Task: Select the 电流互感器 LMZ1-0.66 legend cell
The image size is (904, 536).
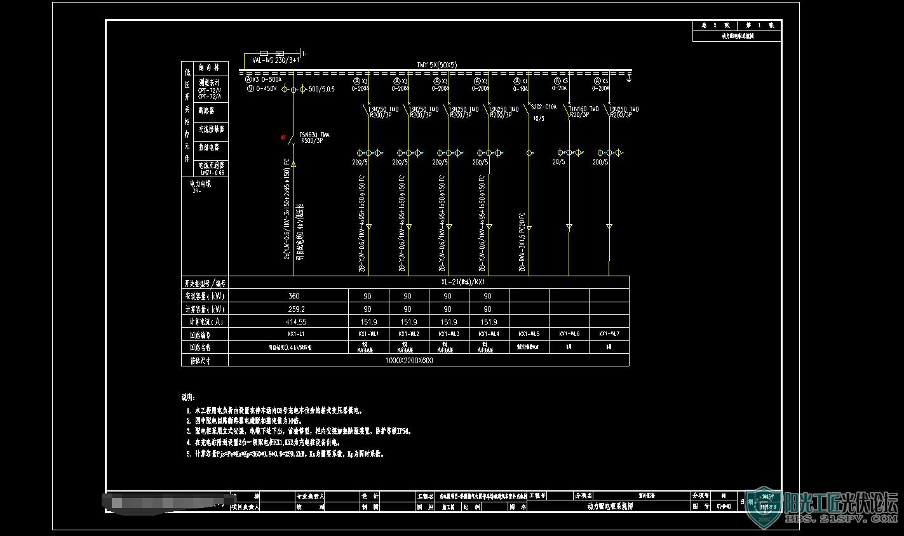Action: pyautogui.click(x=212, y=168)
